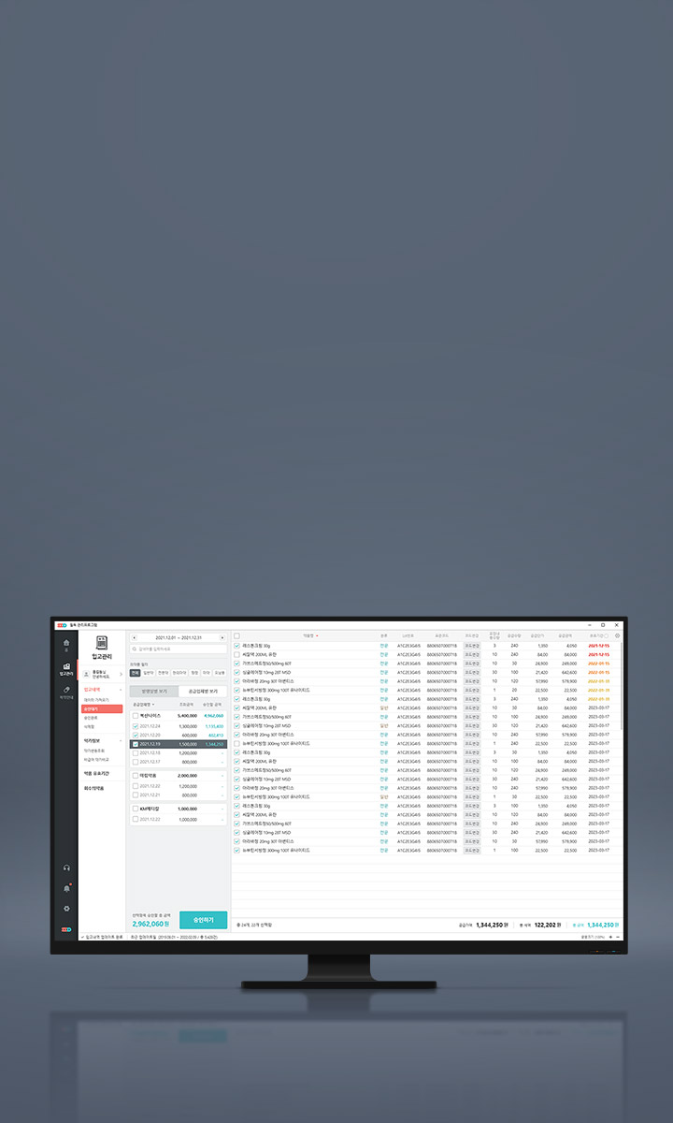Click the previous date range arrow
673x1123 pixels.
tap(134, 637)
